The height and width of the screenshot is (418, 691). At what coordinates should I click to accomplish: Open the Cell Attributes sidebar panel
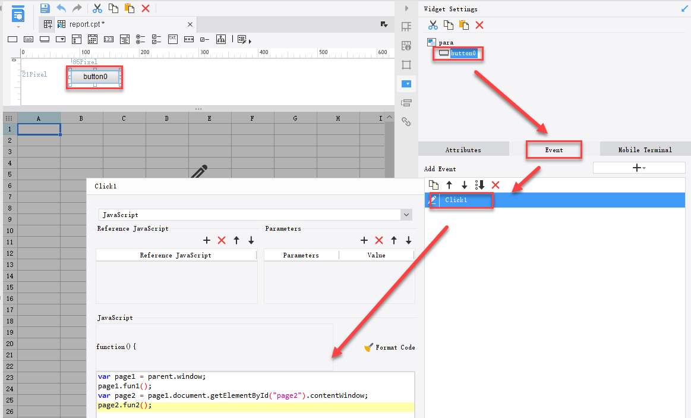(x=406, y=45)
